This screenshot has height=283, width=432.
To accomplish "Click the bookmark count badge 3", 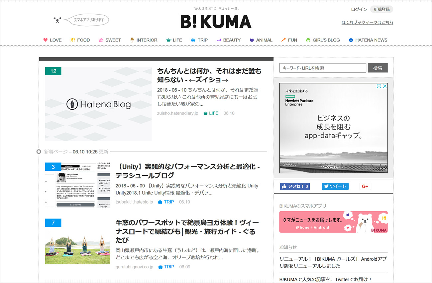I will (53, 167).
